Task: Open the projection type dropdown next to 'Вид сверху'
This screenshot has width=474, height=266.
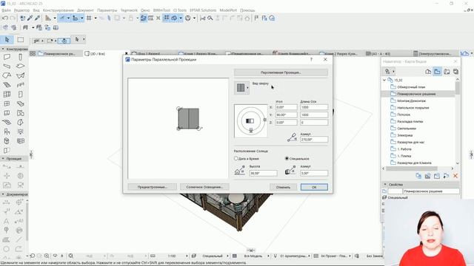Action: click(x=242, y=88)
